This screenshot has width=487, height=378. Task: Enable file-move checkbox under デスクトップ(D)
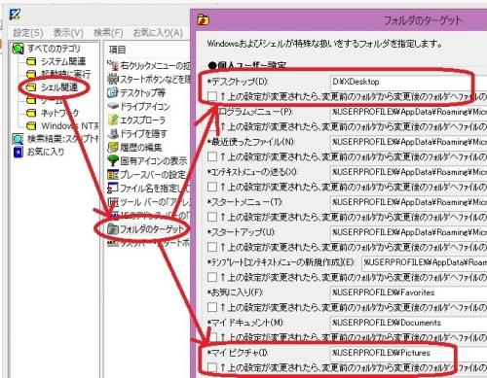(212, 96)
